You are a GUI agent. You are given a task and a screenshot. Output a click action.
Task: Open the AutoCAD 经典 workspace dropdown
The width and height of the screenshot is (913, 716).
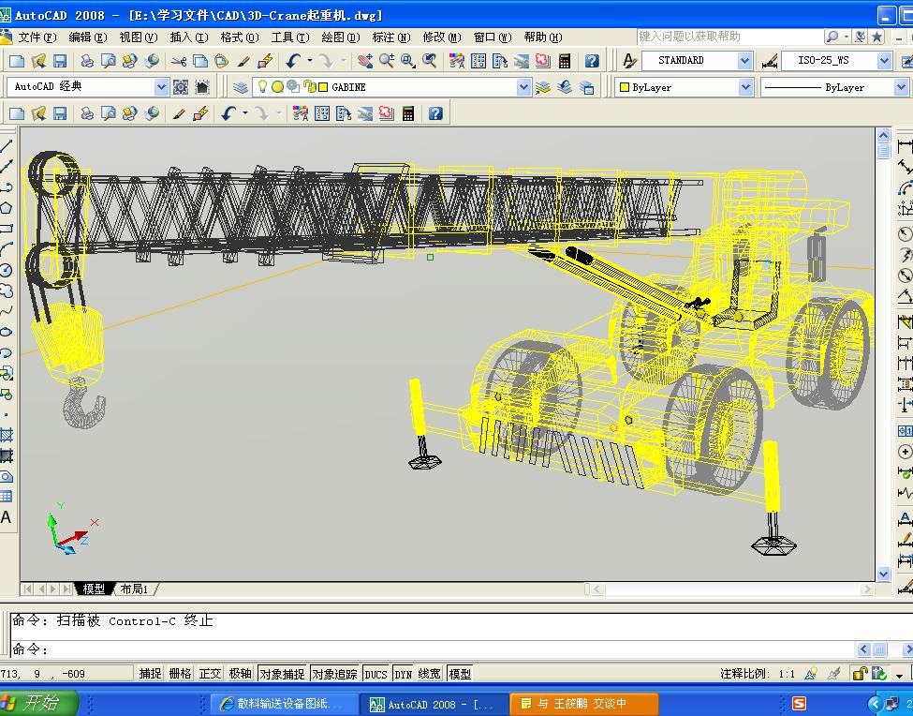coord(161,87)
